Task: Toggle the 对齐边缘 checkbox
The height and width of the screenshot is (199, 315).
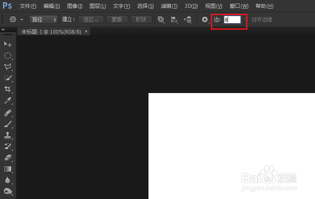Action: click(x=246, y=19)
